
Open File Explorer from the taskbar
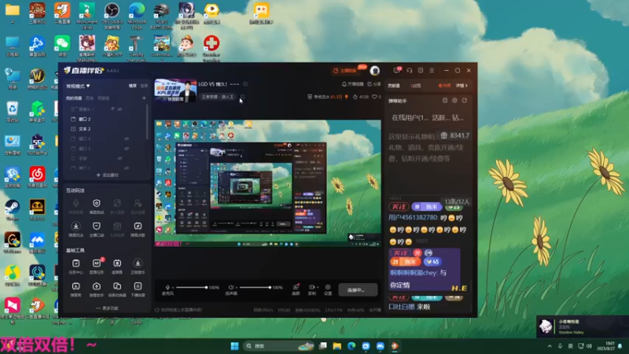tap(337, 346)
